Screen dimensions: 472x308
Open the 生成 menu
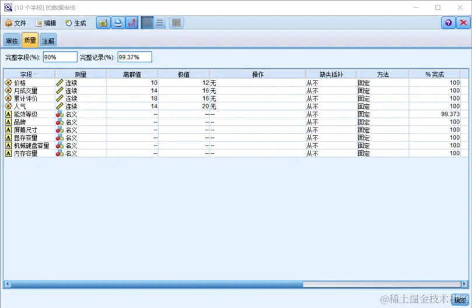76,23
